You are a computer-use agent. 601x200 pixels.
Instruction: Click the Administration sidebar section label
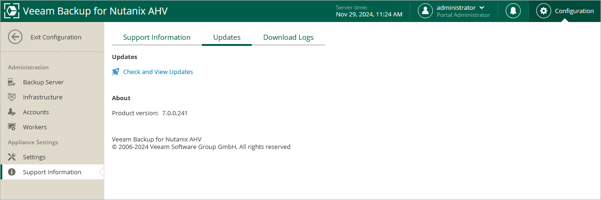28,67
